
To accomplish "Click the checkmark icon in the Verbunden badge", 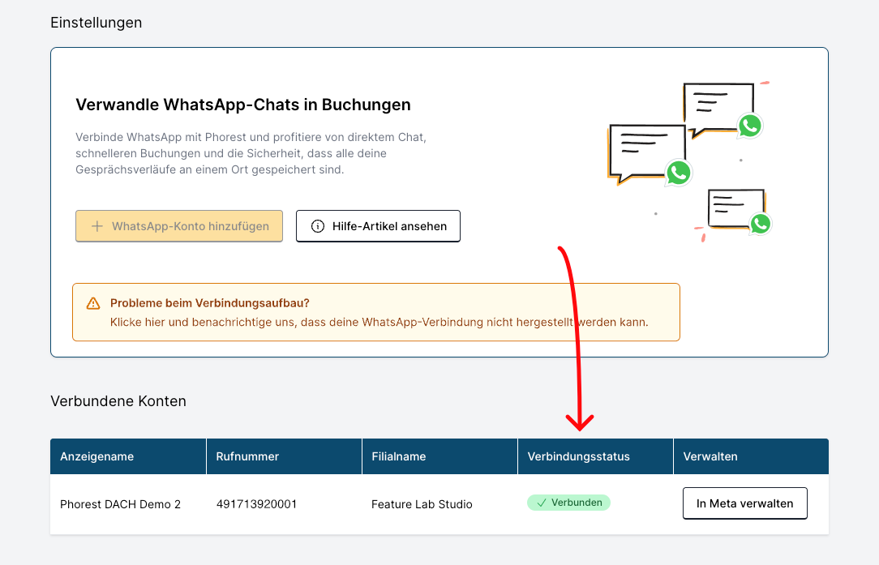I will tap(542, 503).
